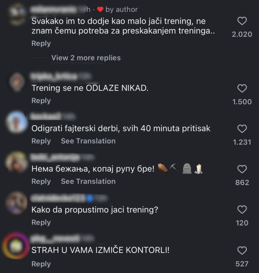The height and width of the screenshot is (273, 259).
Task: Heart the 'Нема бежања' comment
Action: (x=242, y=169)
